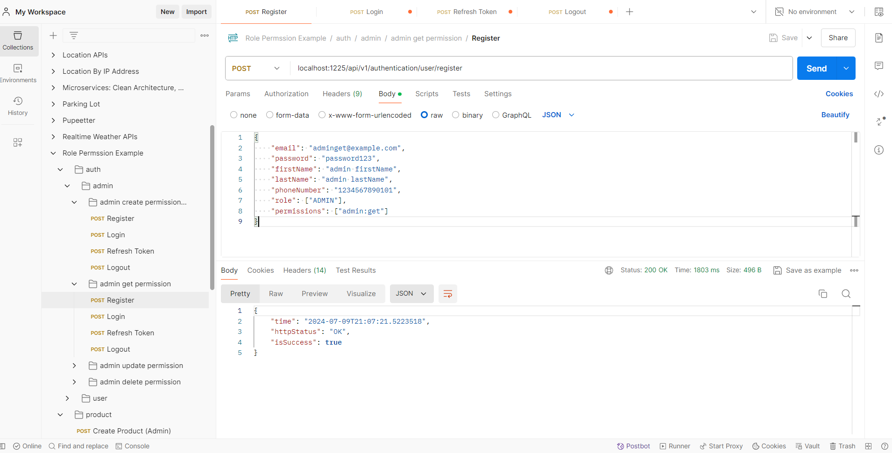The width and height of the screenshot is (892, 453).
Task: Open the JSON body format dropdown
Action: 558,115
